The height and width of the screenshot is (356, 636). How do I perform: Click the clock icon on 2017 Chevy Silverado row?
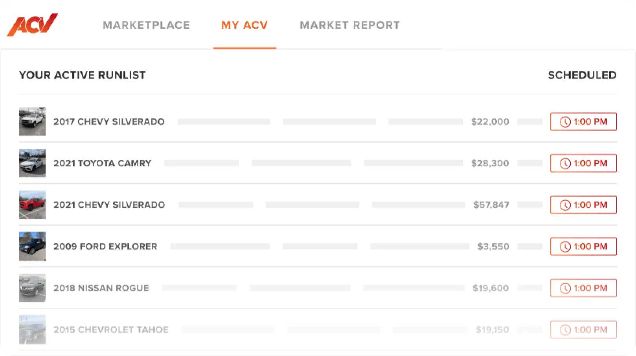click(x=565, y=122)
